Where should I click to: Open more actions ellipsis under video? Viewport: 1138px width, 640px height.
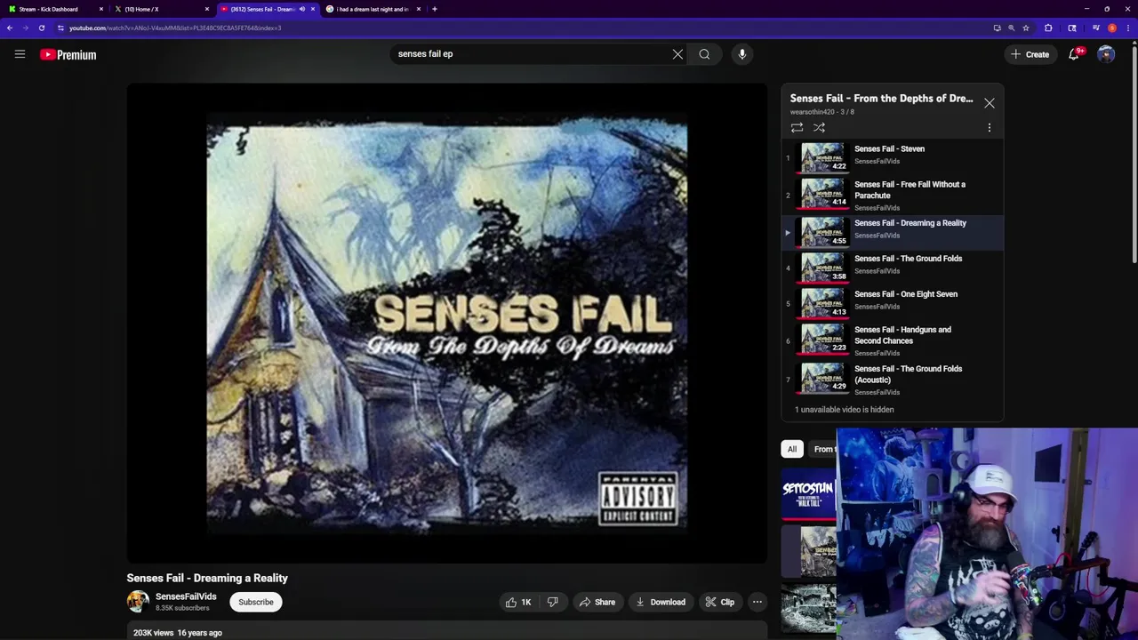point(757,602)
